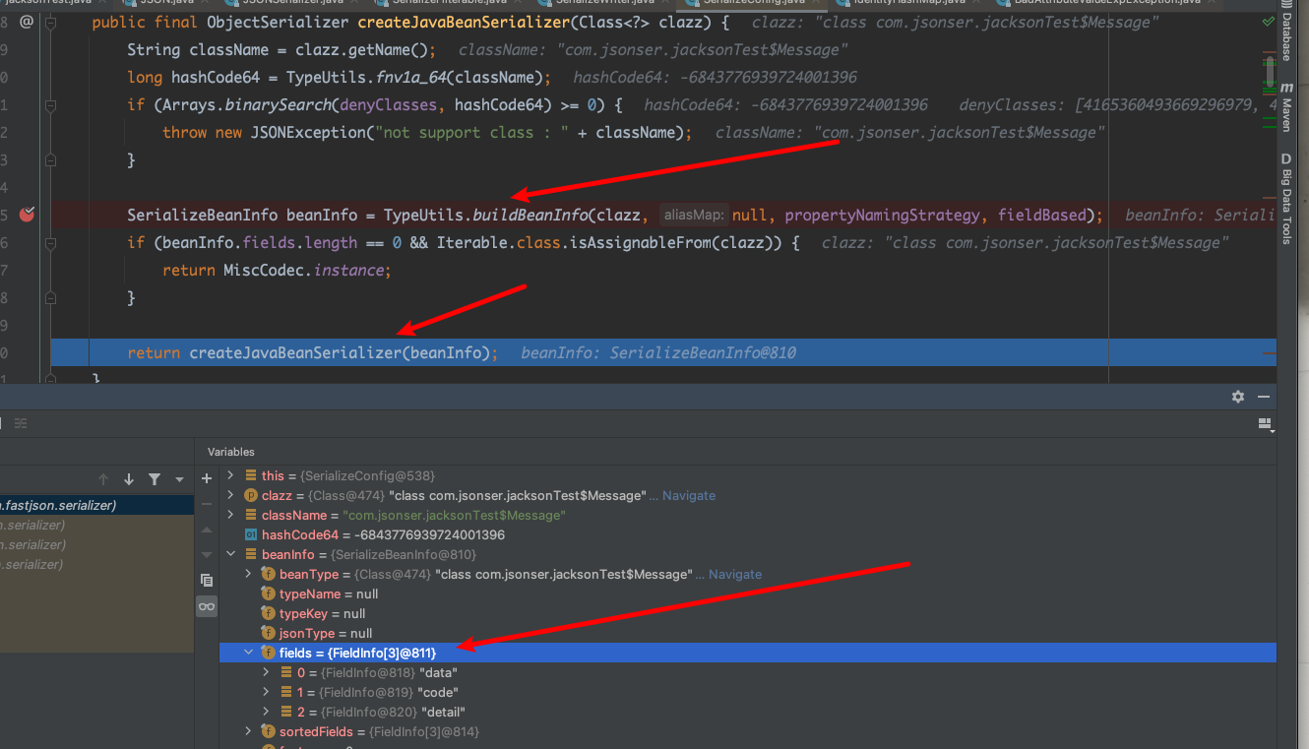Expand the clazz variable node
The height and width of the screenshot is (749, 1309).
pos(231,495)
